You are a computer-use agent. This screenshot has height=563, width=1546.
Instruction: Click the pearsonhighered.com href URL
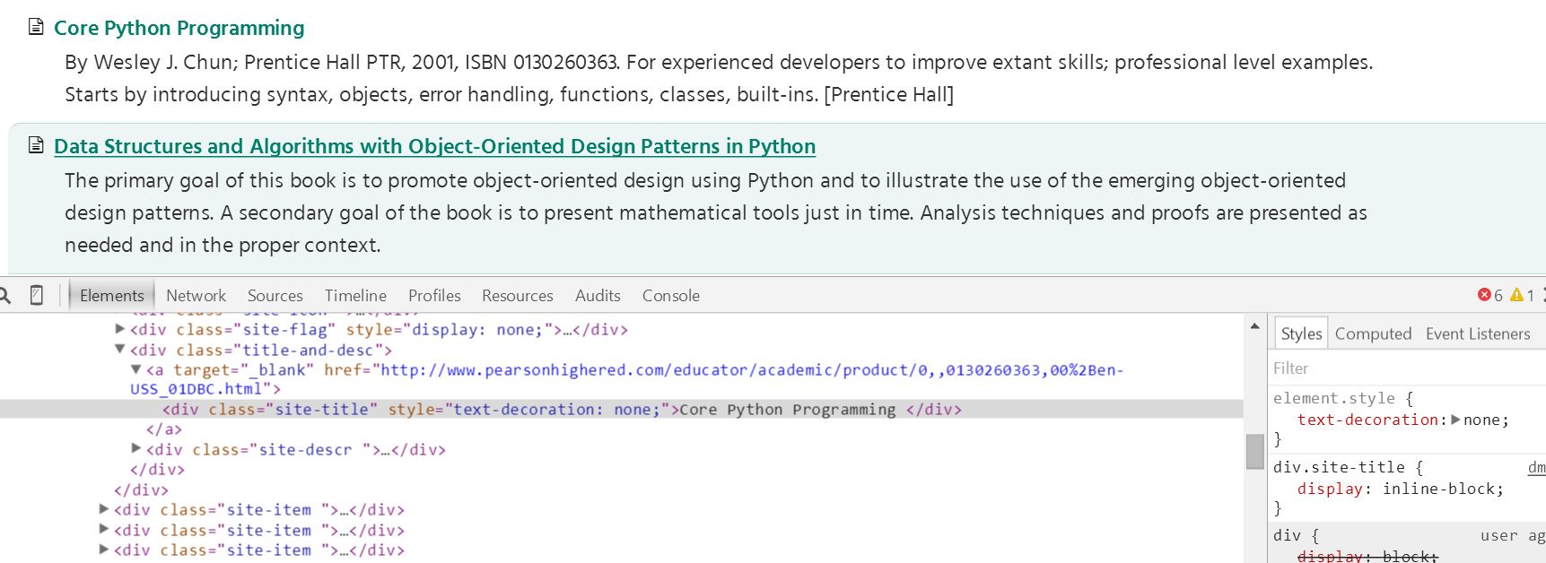point(626,379)
